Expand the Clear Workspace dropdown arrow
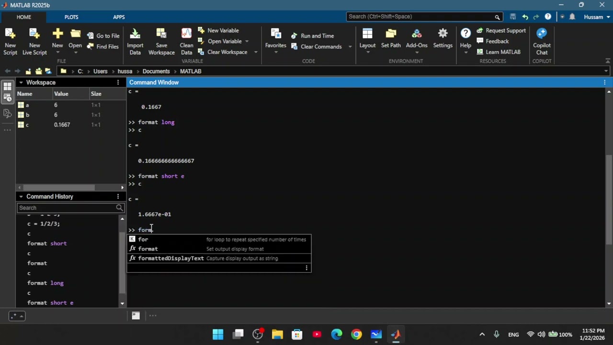613x345 pixels. [x=256, y=52]
